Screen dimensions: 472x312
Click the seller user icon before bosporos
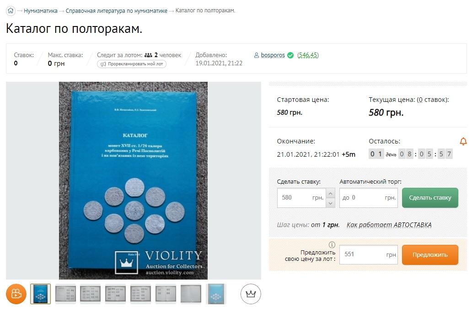257,55
